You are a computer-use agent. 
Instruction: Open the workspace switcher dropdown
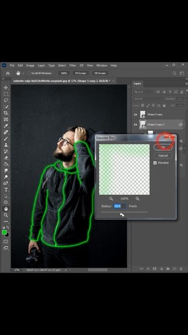click(x=182, y=73)
